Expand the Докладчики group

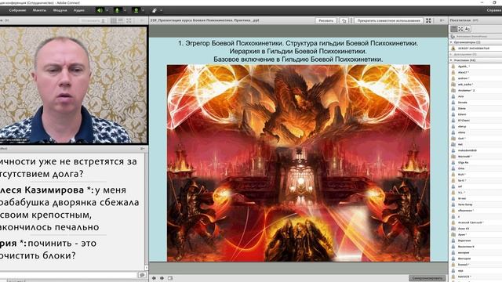451,54
